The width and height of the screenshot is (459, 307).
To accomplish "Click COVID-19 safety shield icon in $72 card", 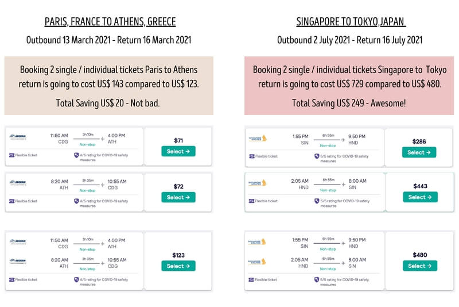I will (76, 201).
